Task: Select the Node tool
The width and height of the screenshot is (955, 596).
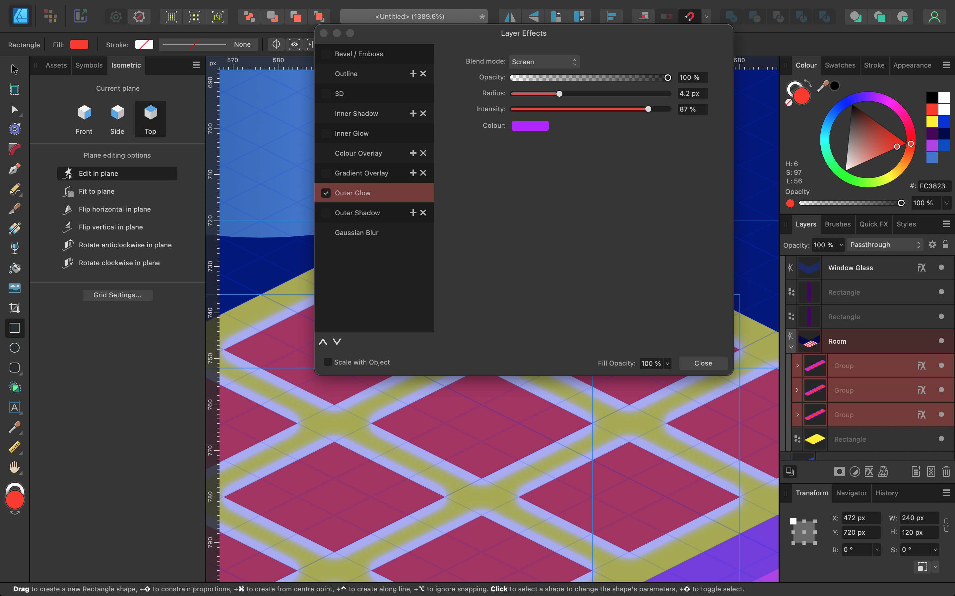Action: 15,109
